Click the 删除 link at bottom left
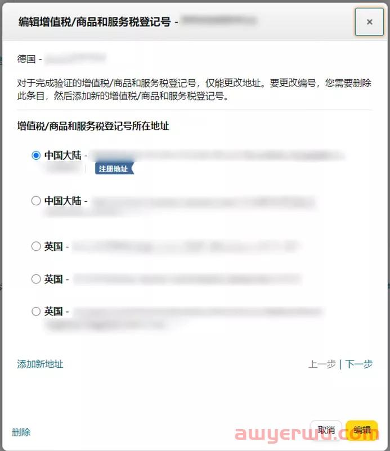390x451 pixels. pos(21,432)
